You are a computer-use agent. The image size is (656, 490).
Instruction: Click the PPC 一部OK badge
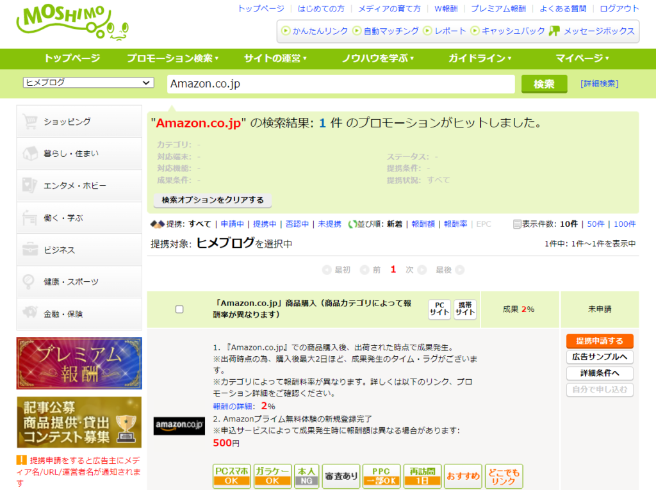click(x=381, y=476)
